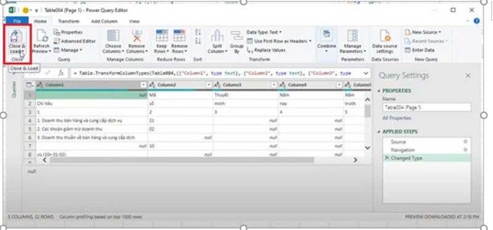Switch to the Transform ribbon tab
This screenshot has width=493, height=230.
pos(68,22)
